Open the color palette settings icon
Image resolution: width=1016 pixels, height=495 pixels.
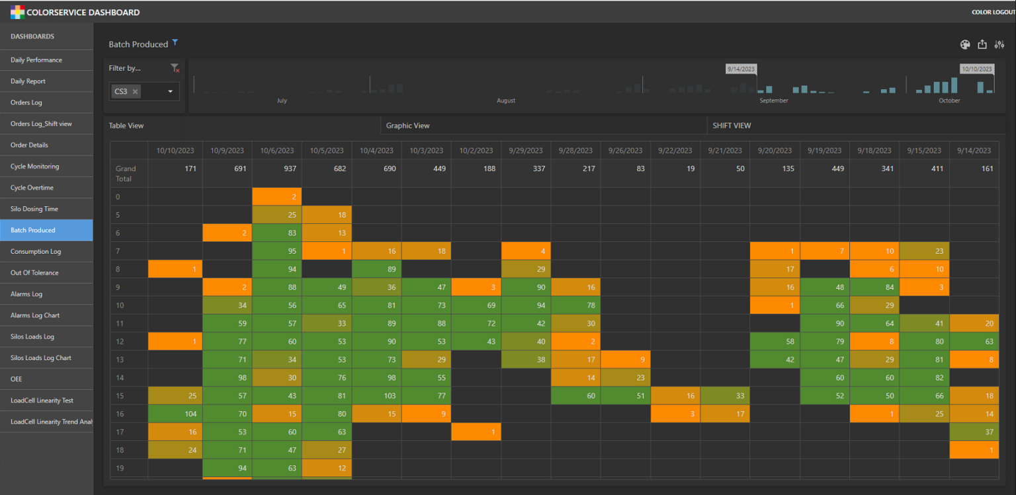pyautogui.click(x=965, y=44)
